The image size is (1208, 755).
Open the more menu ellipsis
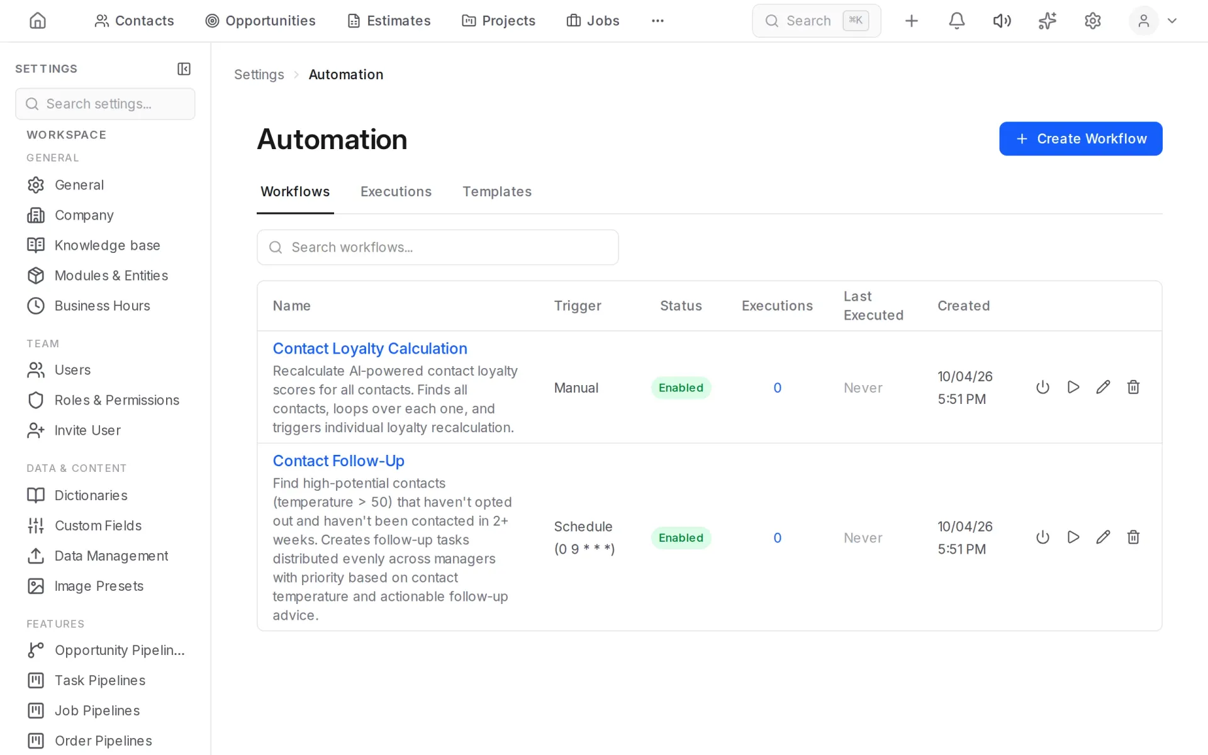pos(657,21)
